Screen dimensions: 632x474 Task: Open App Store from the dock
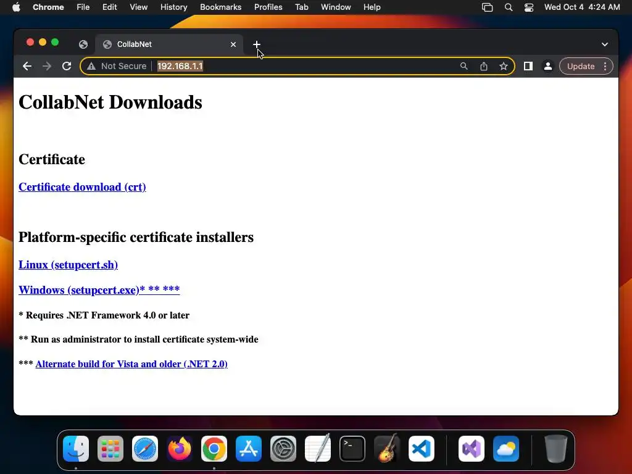(249, 449)
